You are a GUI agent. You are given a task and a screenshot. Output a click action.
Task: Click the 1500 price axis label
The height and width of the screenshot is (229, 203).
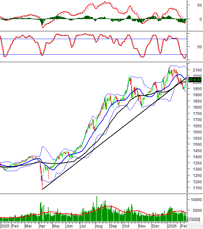click(194, 145)
